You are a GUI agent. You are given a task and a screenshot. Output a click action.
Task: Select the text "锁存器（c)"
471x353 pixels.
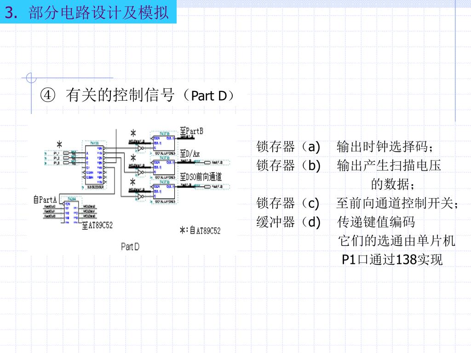tap(287, 203)
